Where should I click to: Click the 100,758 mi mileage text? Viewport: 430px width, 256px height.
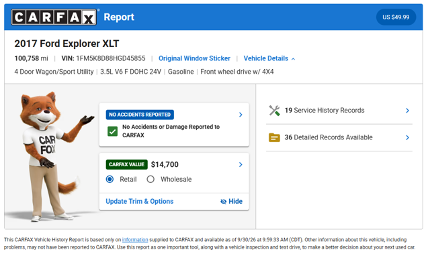pyautogui.click(x=32, y=58)
